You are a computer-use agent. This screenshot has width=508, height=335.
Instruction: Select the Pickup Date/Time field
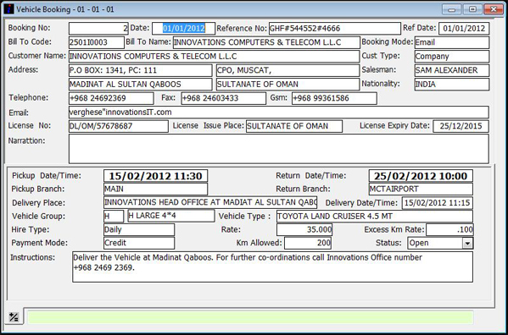pyautogui.click(x=155, y=176)
